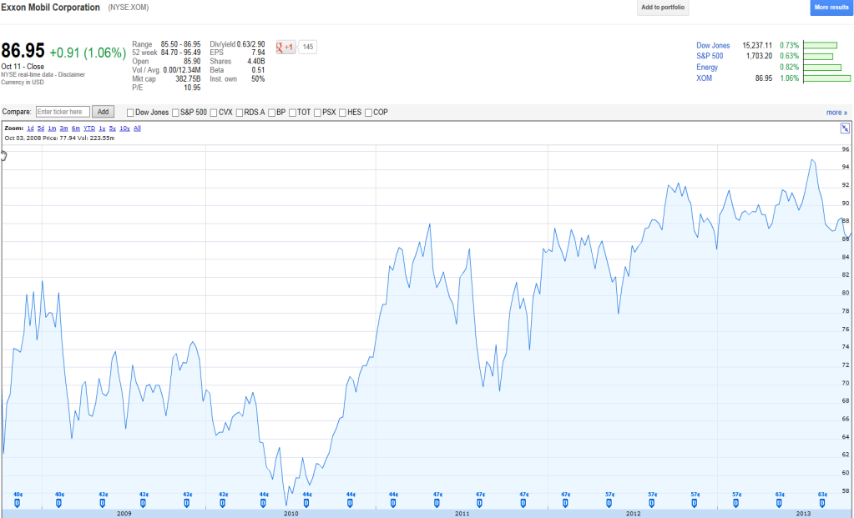Click the 2010 label on the timeline
Viewport: 854px width, 518px height.
[291, 514]
